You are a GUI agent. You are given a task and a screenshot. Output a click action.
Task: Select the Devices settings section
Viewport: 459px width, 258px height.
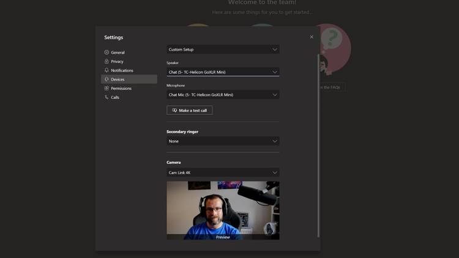click(129, 79)
